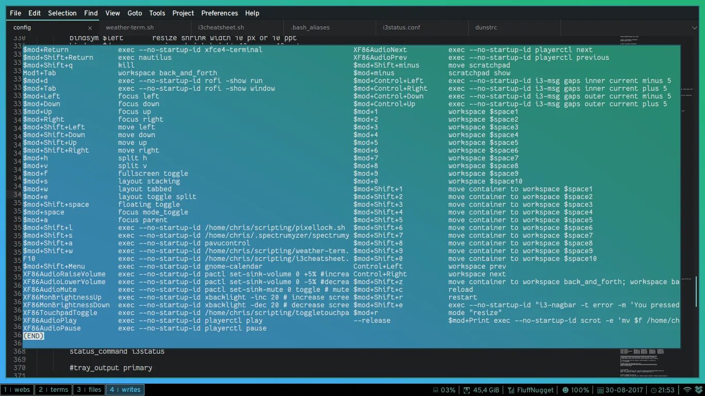Click the 'move scratchpad' text
The width and height of the screenshot is (705, 396).
tap(479, 65)
